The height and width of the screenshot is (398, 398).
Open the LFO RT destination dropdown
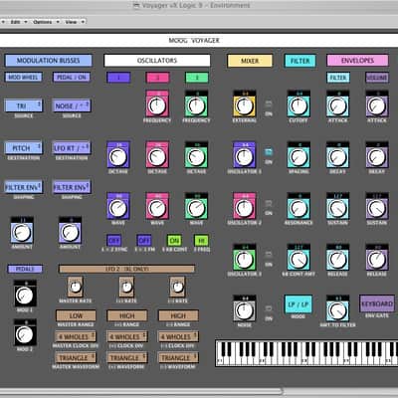[x=72, y=148]
